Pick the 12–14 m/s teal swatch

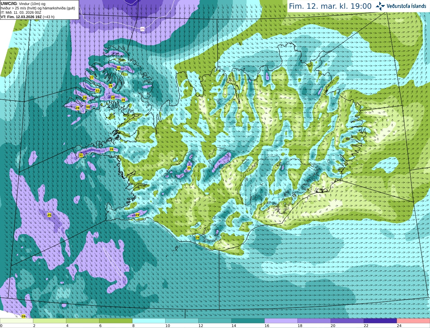(215, 321)
